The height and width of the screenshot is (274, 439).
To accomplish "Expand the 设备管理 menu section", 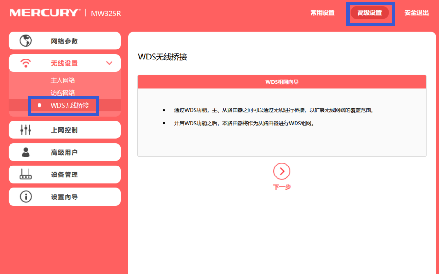I will click(x=64, y=174).
